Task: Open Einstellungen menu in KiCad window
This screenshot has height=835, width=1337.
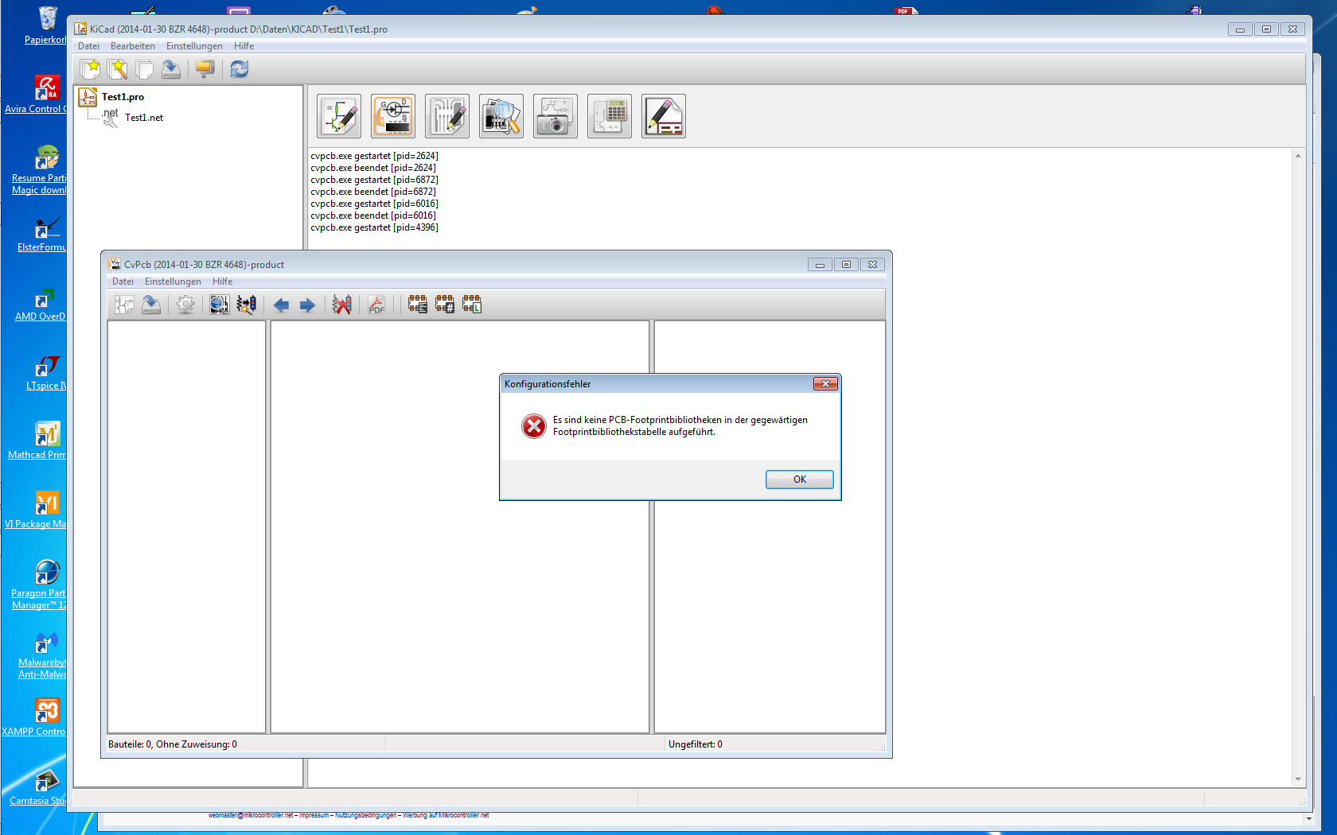Action: [194, 46]
